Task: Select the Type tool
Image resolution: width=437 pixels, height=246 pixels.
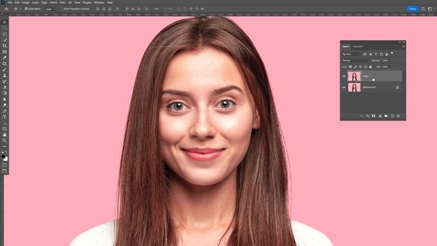Action: pos(5,117)
